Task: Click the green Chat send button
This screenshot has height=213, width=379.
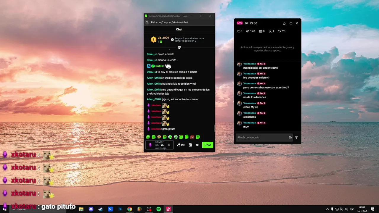Action: click(x=208, y=145)
